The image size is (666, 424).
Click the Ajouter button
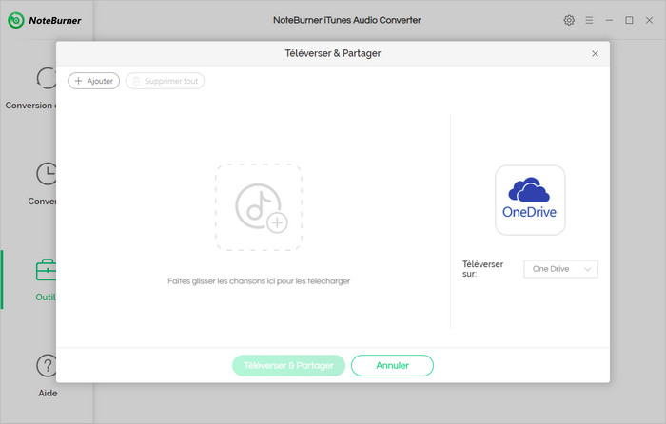point(94,81)
